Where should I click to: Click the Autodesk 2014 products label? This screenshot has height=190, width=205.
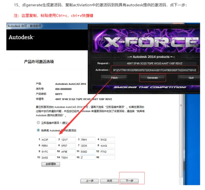151,57
